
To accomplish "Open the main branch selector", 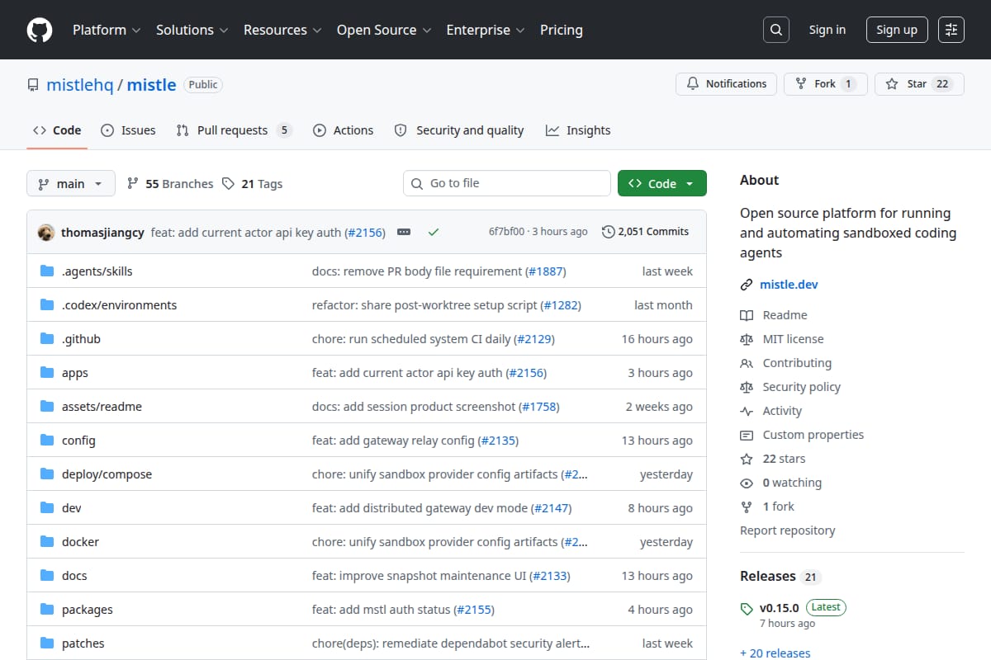I will tap(70, 183).
